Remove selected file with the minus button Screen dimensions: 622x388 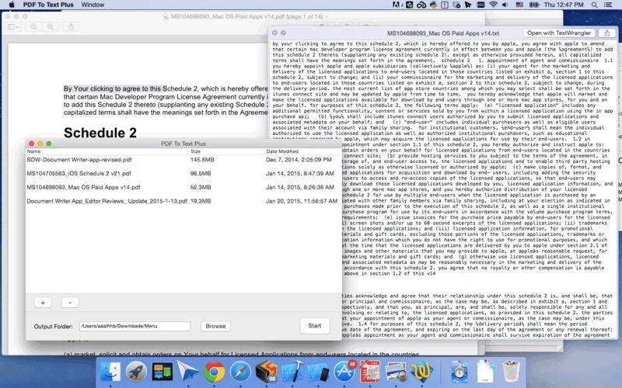70,303
